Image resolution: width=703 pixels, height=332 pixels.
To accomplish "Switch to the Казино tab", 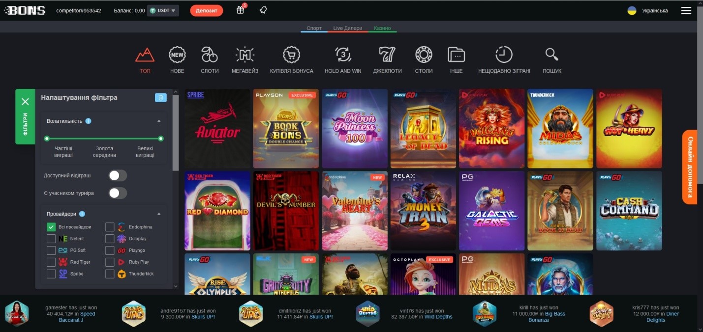I will tap(382, 28).
